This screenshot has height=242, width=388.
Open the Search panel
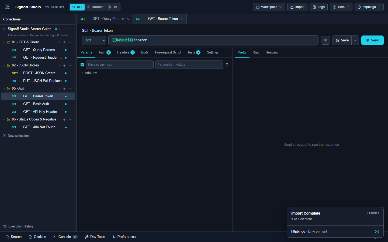tap(13, 237)
